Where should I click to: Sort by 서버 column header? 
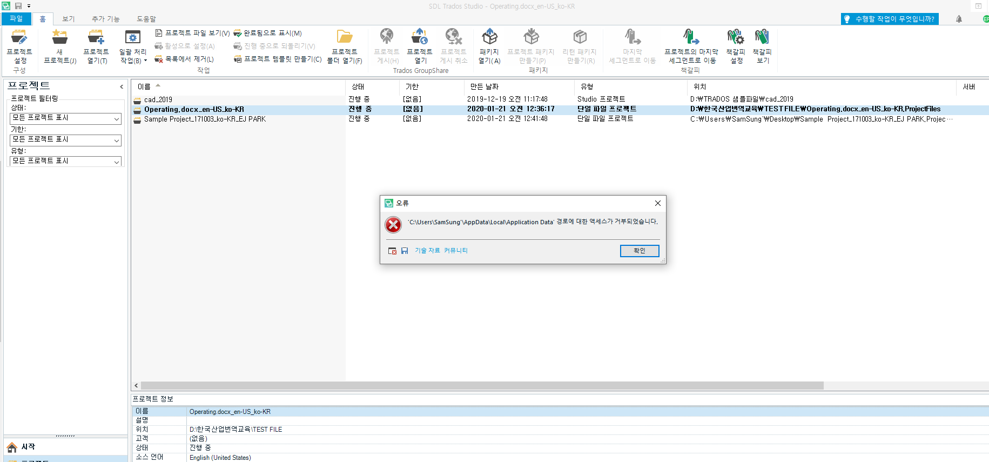[x=972, y=86]
